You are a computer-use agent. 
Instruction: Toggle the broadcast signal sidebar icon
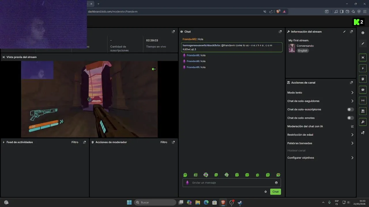363,100
